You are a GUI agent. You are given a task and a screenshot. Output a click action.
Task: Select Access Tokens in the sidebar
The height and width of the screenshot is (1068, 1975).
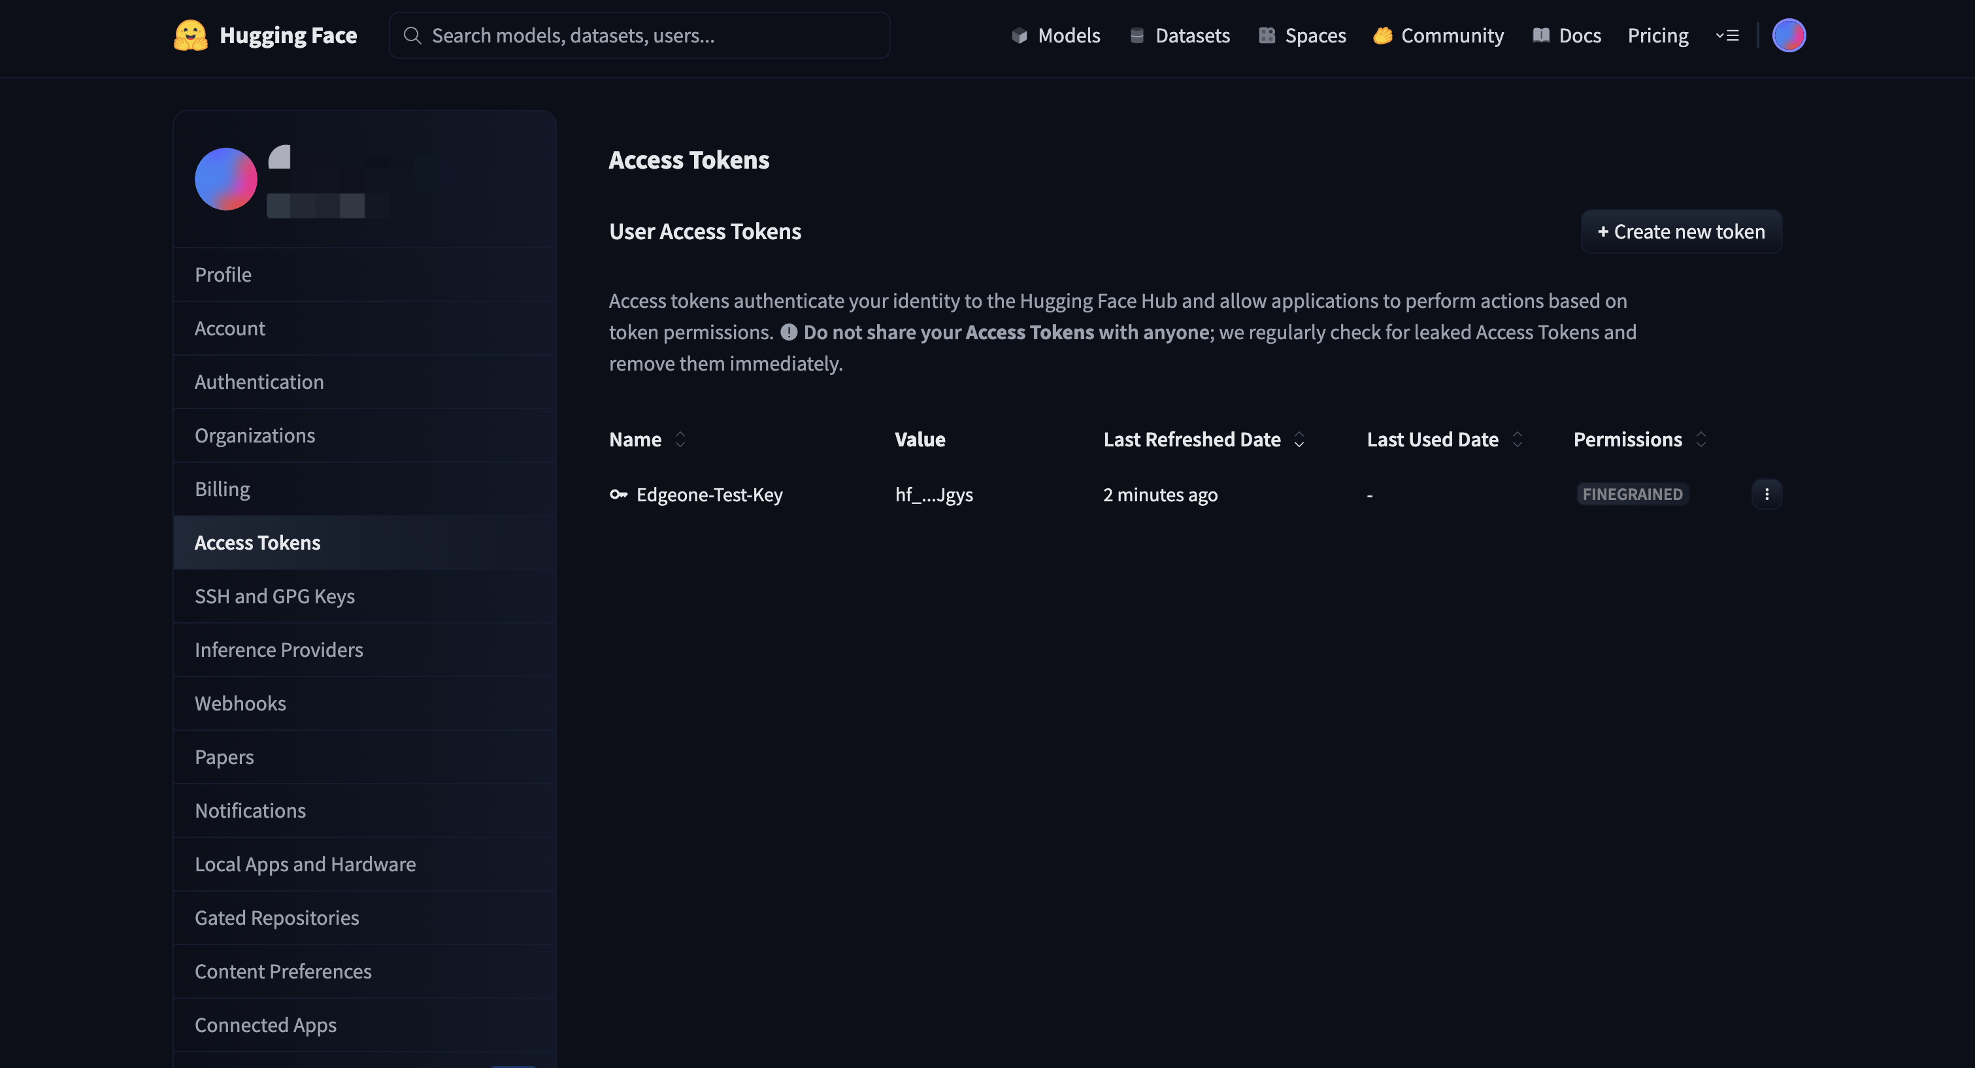(x=365, y=542)
